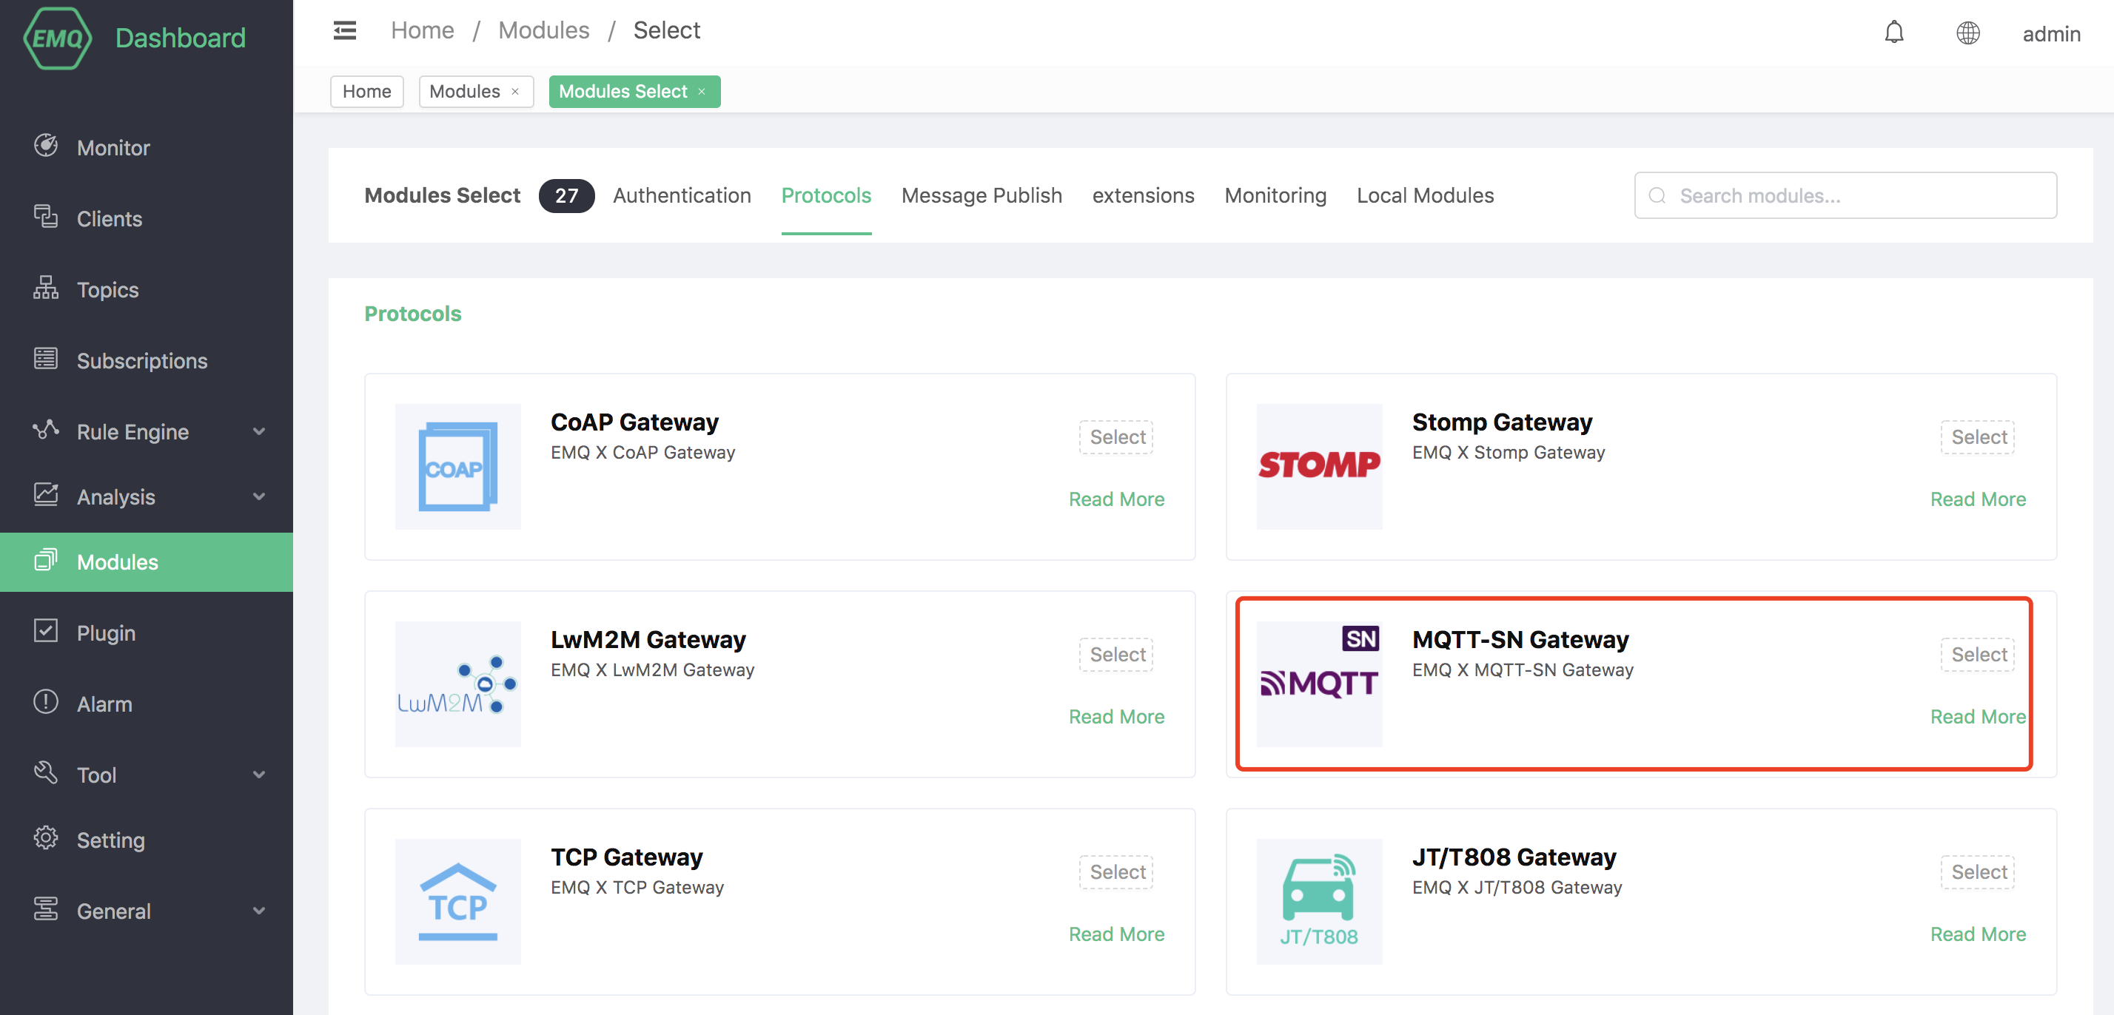Viewport: 2114px width, 1015px height.
Task: Toggle the hamburger sidebar collapse icon
Action: coord(345,30)
